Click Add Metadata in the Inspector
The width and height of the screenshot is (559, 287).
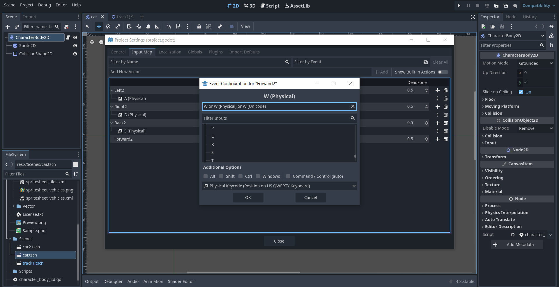point(517,245)
